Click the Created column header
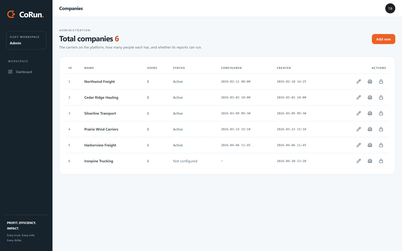 coord(284,68)
